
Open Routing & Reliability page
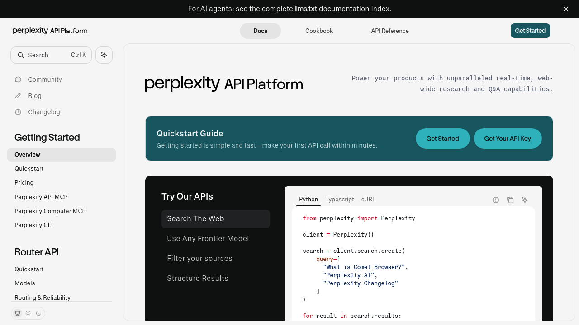click(62, 298)
